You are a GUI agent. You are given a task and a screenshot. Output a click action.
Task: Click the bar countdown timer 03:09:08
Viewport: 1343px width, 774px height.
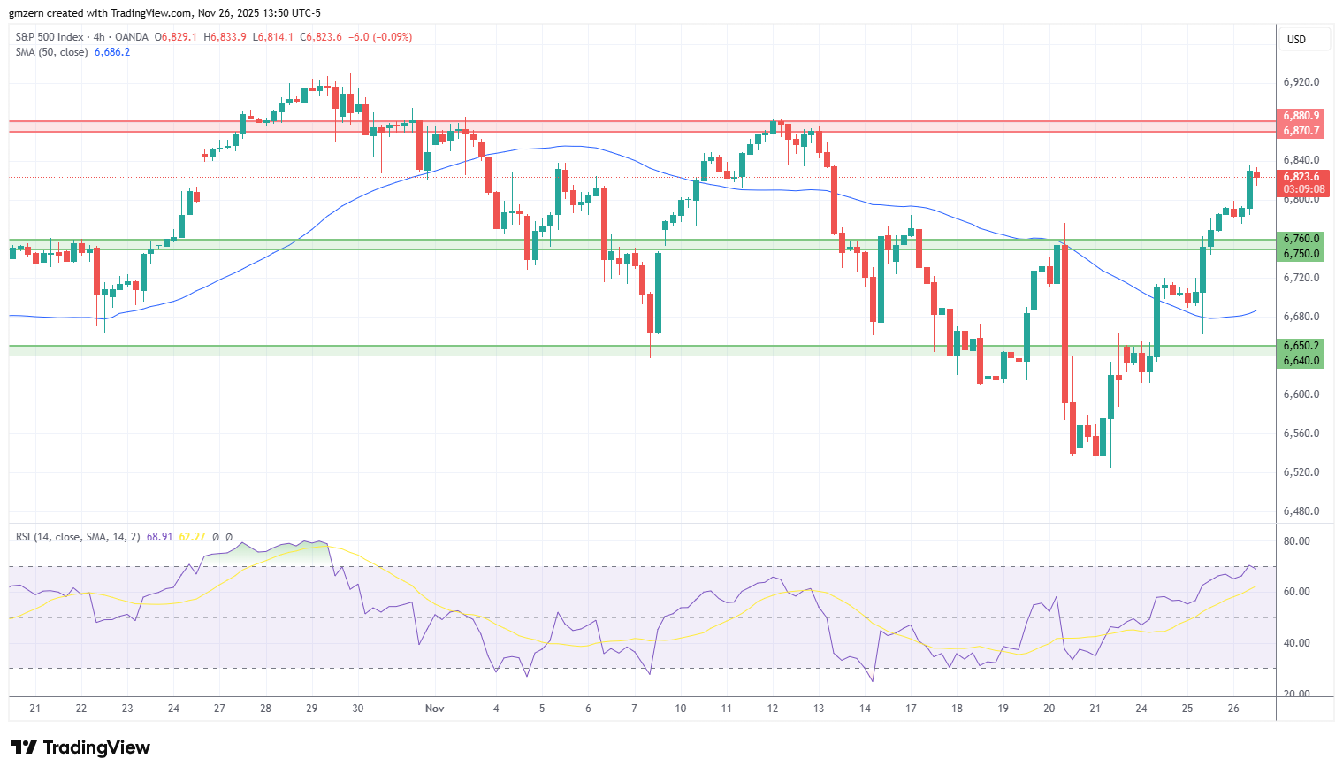(x=1303, y=189)
